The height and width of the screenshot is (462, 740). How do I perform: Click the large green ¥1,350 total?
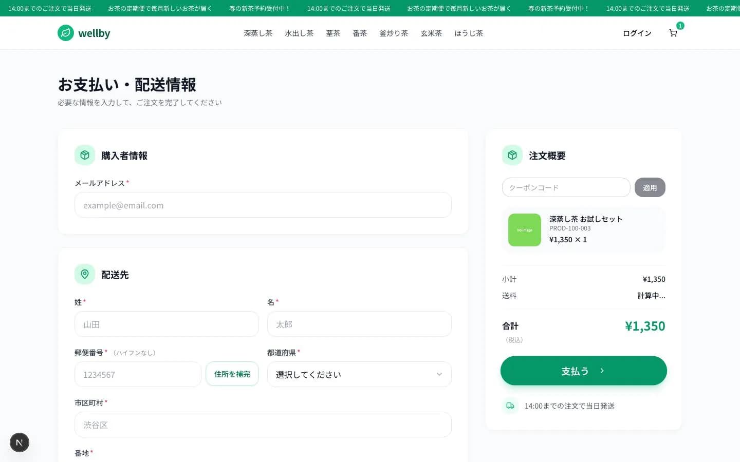pyautogui.click(x=645, y=326)
